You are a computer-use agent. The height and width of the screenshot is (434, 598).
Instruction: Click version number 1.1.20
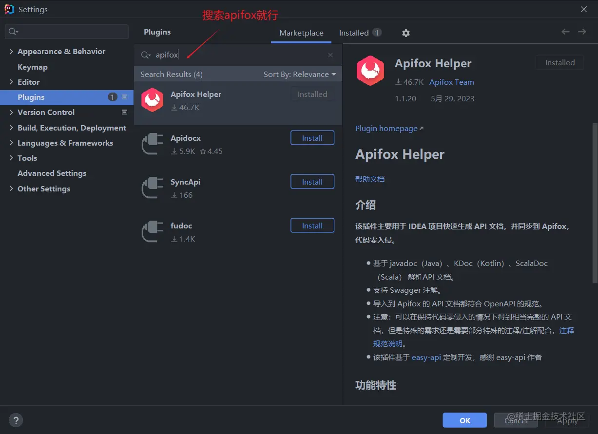[x=405, y=98]
